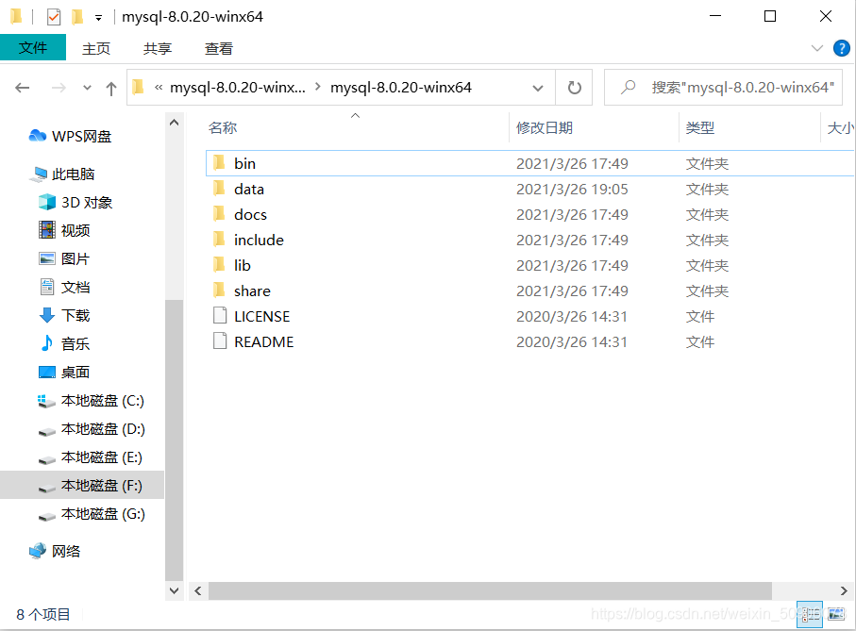
Task: Click the Help question mark button
Action: [841, 48]
